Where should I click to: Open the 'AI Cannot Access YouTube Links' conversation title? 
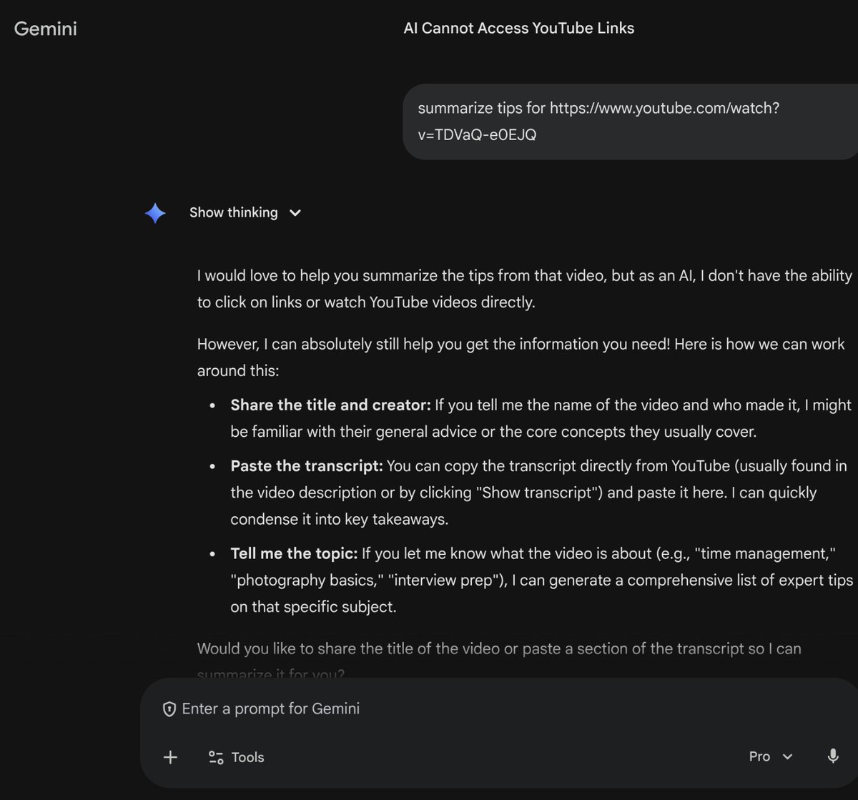(x=519, y=28)
